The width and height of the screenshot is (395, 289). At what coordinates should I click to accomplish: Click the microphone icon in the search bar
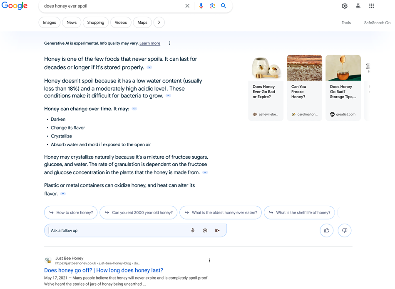(201, 6)
